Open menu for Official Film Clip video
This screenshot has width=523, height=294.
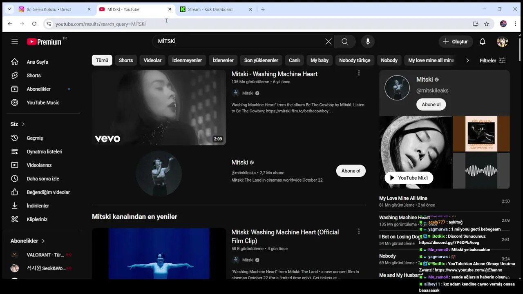tap(359, 232)
